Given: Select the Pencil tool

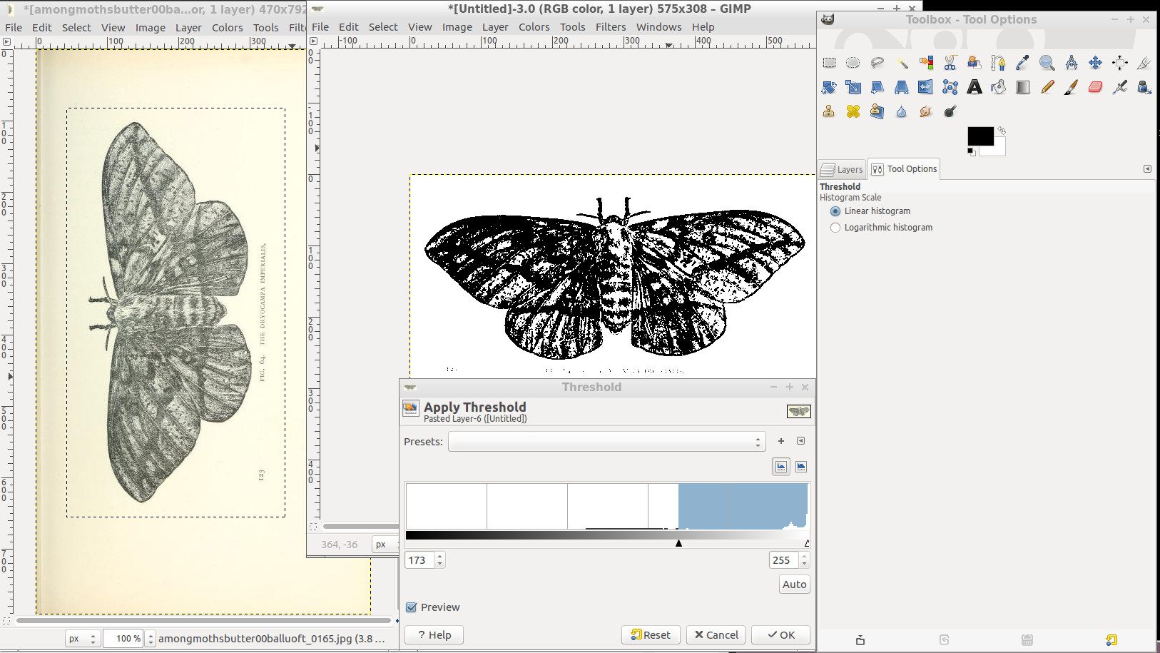Looking at the screenshot, I should pyautogui.click(x=1047, y=87).
